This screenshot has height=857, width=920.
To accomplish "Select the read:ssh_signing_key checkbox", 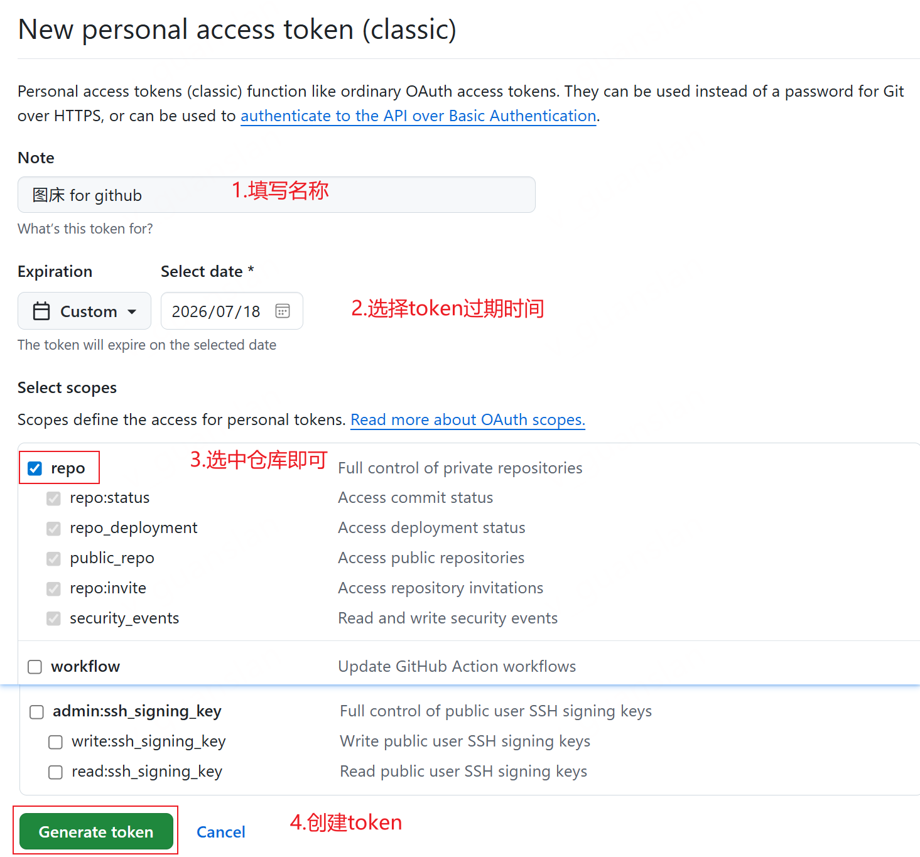I will (x=56, y=772).
